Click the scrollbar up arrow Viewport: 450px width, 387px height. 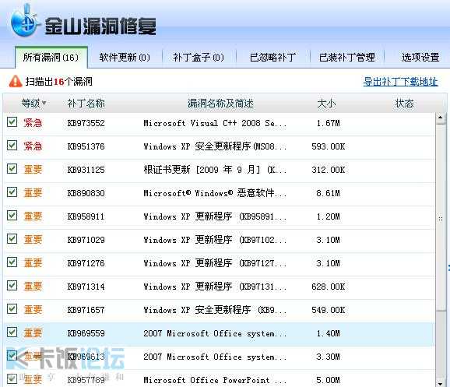(x=440, y=117)
